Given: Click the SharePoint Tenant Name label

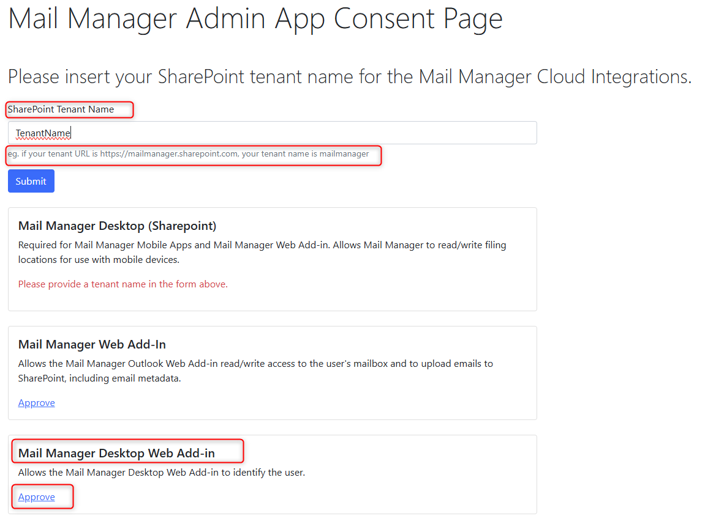Looking at the screenshot, I should point(61,109).
